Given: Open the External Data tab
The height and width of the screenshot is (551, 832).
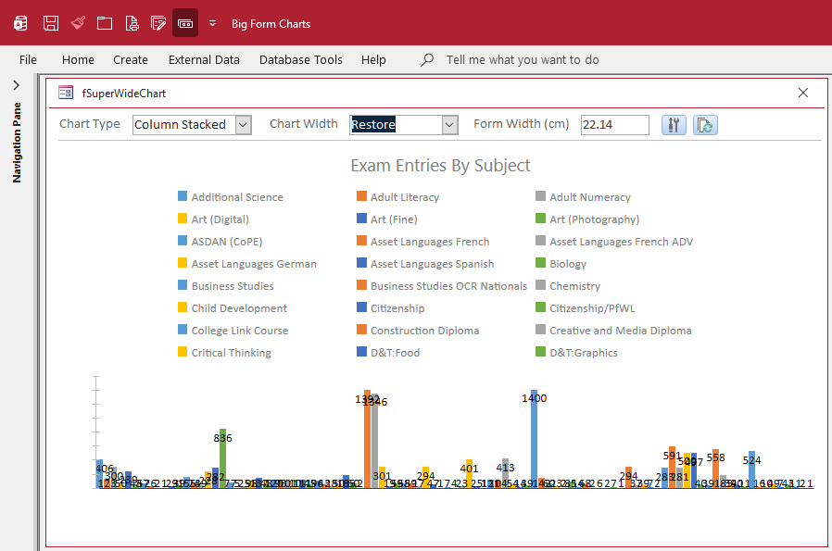Looking at the screenshot, I should pyautogui.click(x=204, y=60).
